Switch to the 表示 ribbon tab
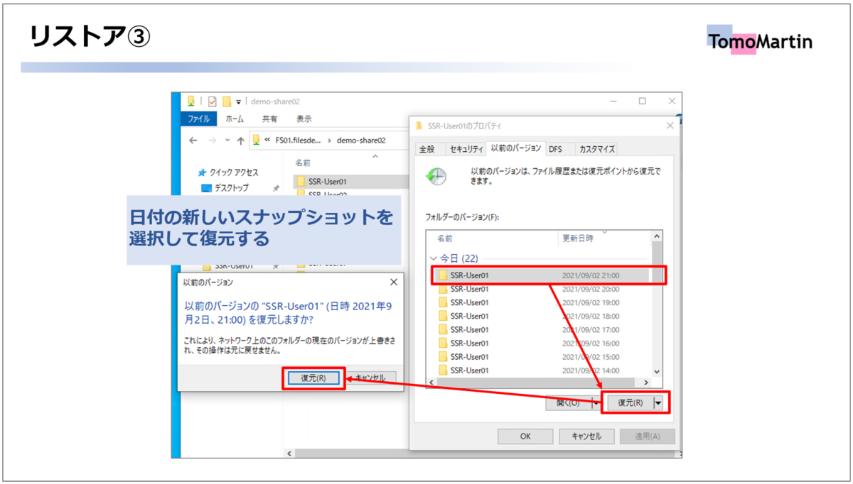853x484 pixels. click(x=304, y=119)
